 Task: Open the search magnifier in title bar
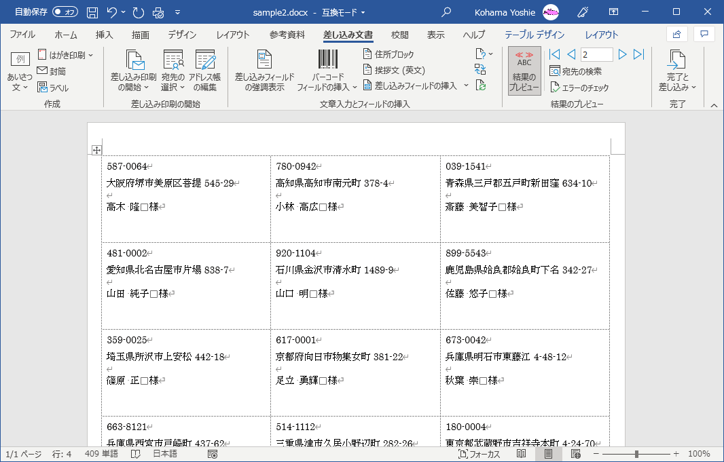446,12
